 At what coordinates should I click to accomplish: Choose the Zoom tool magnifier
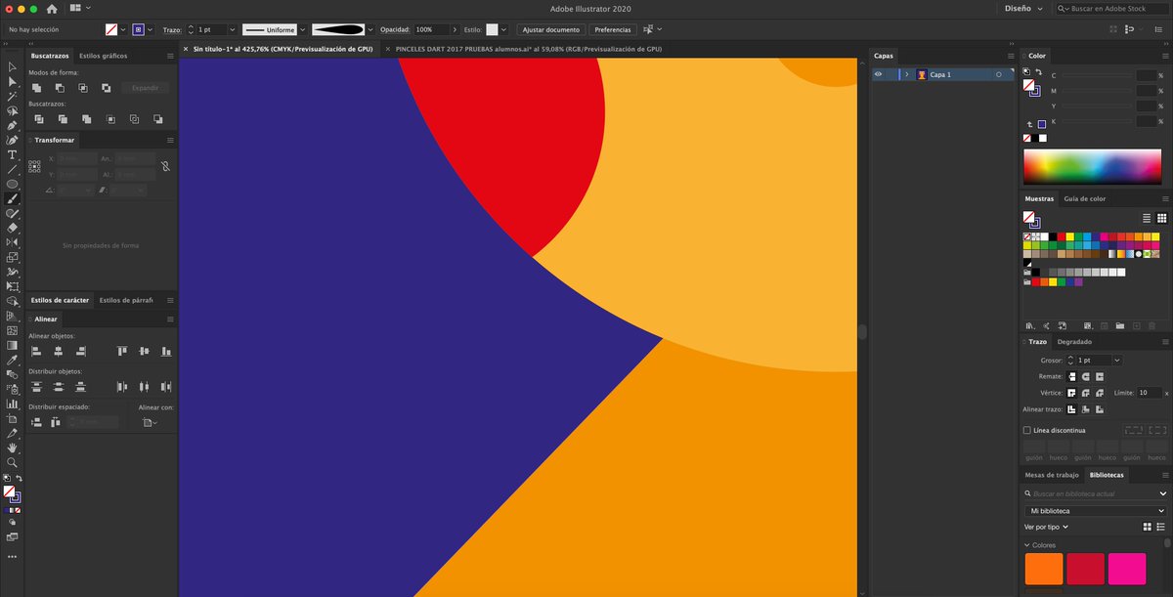pos(12,462)
